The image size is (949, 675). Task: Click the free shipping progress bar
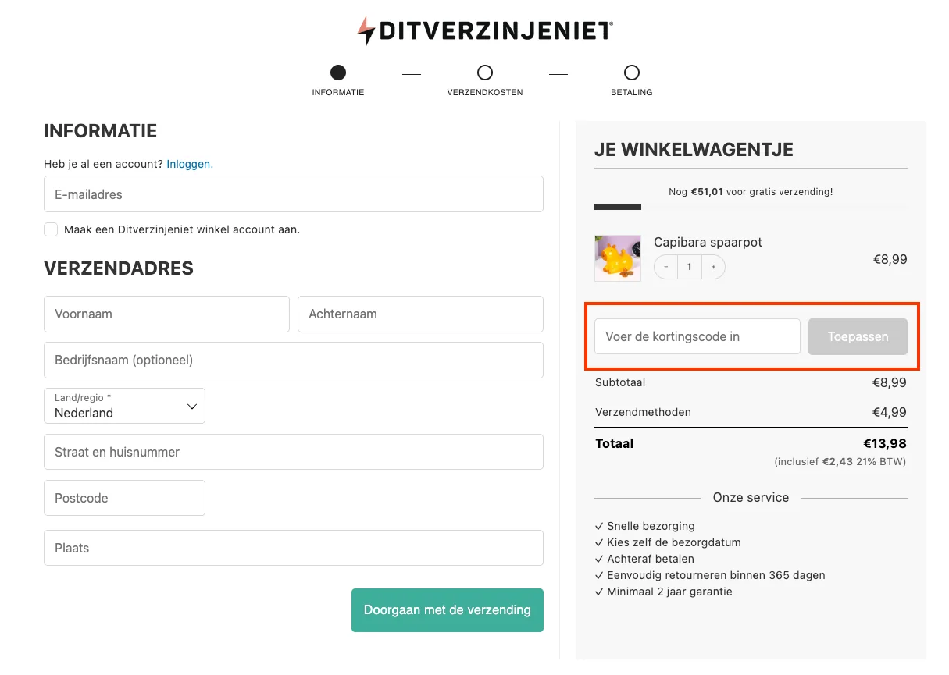coord(617,207)
